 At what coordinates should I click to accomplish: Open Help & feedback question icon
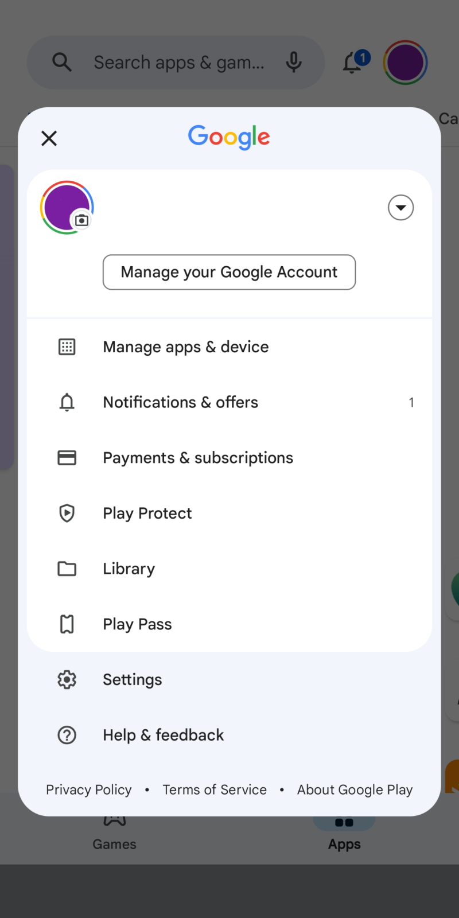click(67, 735)
